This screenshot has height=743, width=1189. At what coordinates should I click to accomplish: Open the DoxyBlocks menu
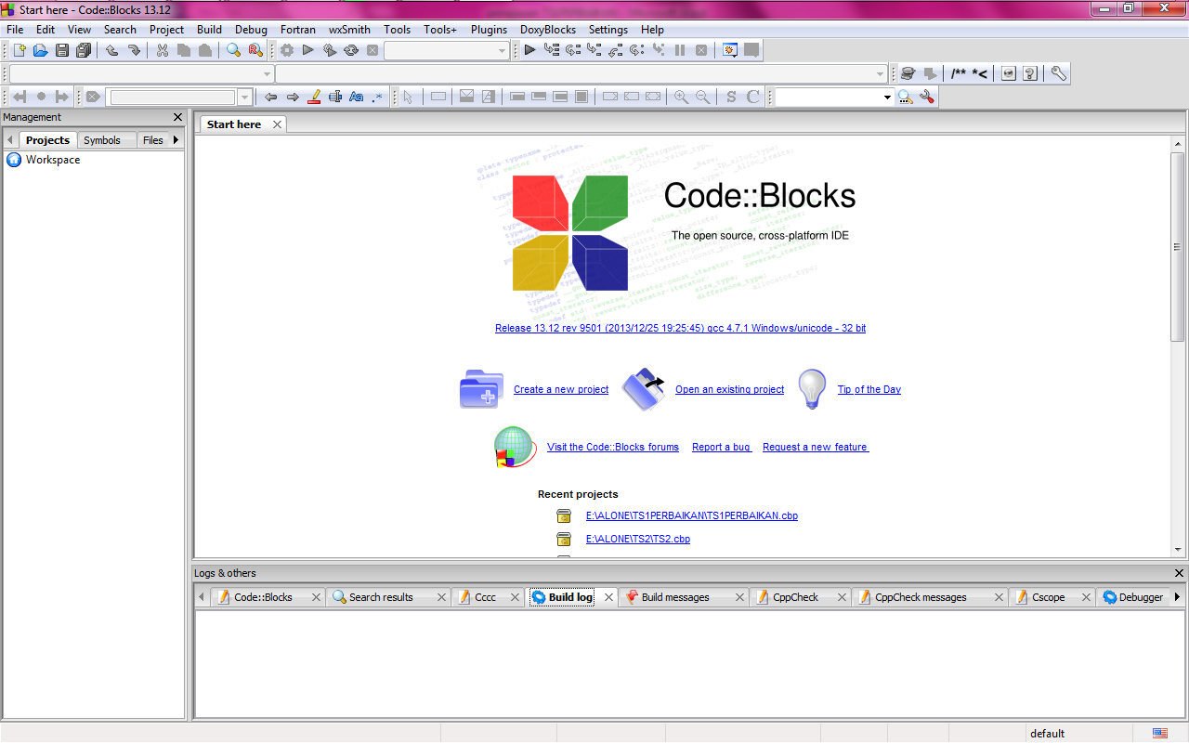point(548,30)
